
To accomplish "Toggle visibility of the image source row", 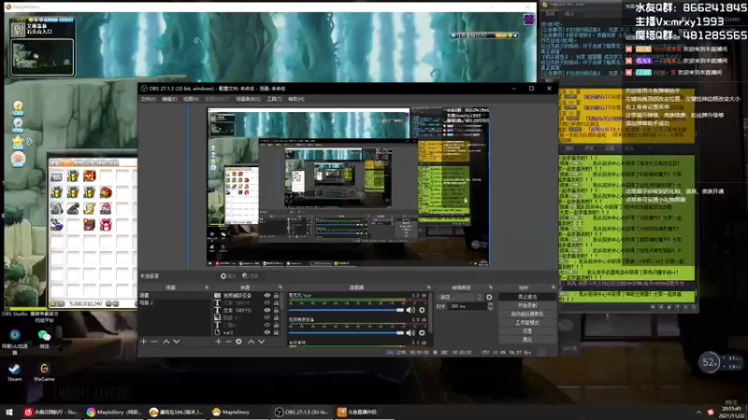I will [267, 317].
